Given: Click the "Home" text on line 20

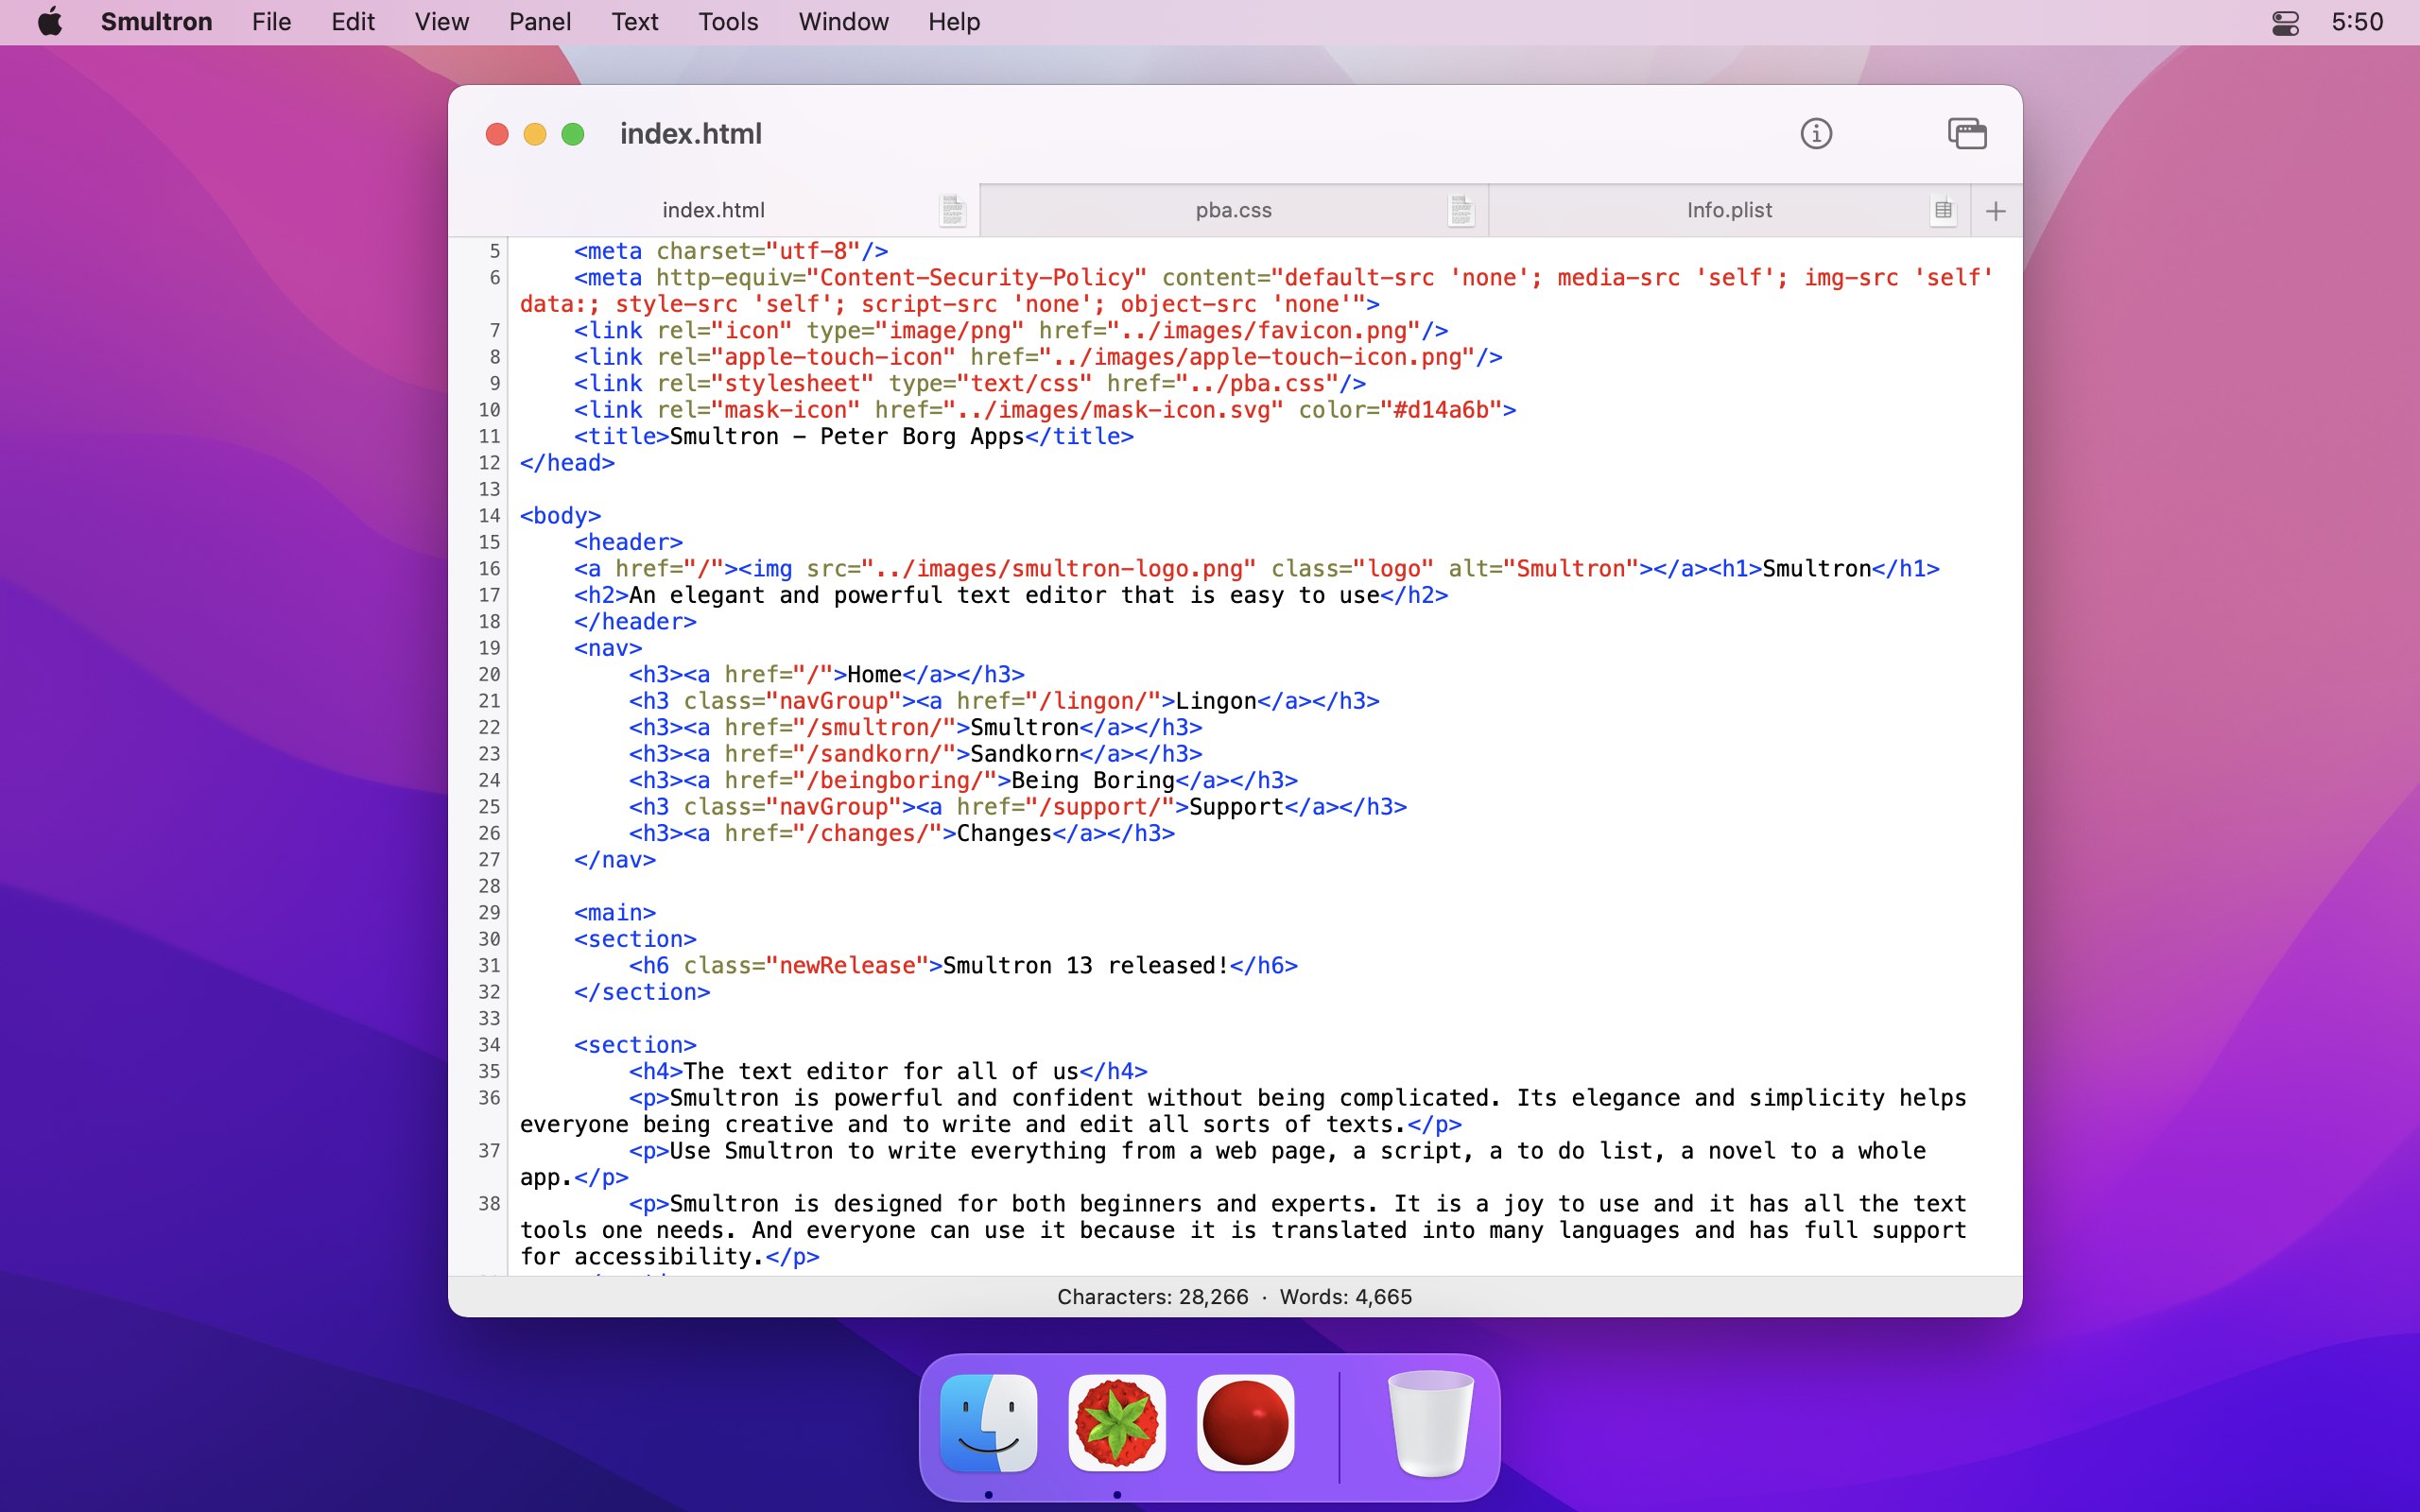Looking at the screenshot, I should pyautogui.click(x=874, y=675).
